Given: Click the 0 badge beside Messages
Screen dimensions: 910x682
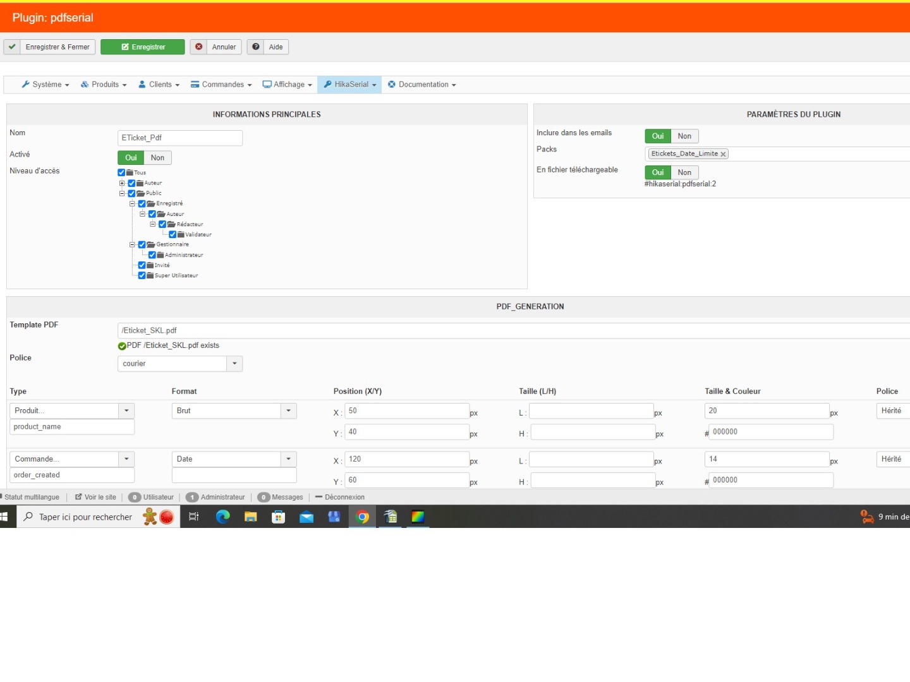Looking at the screenshot, I should [264, 498].
